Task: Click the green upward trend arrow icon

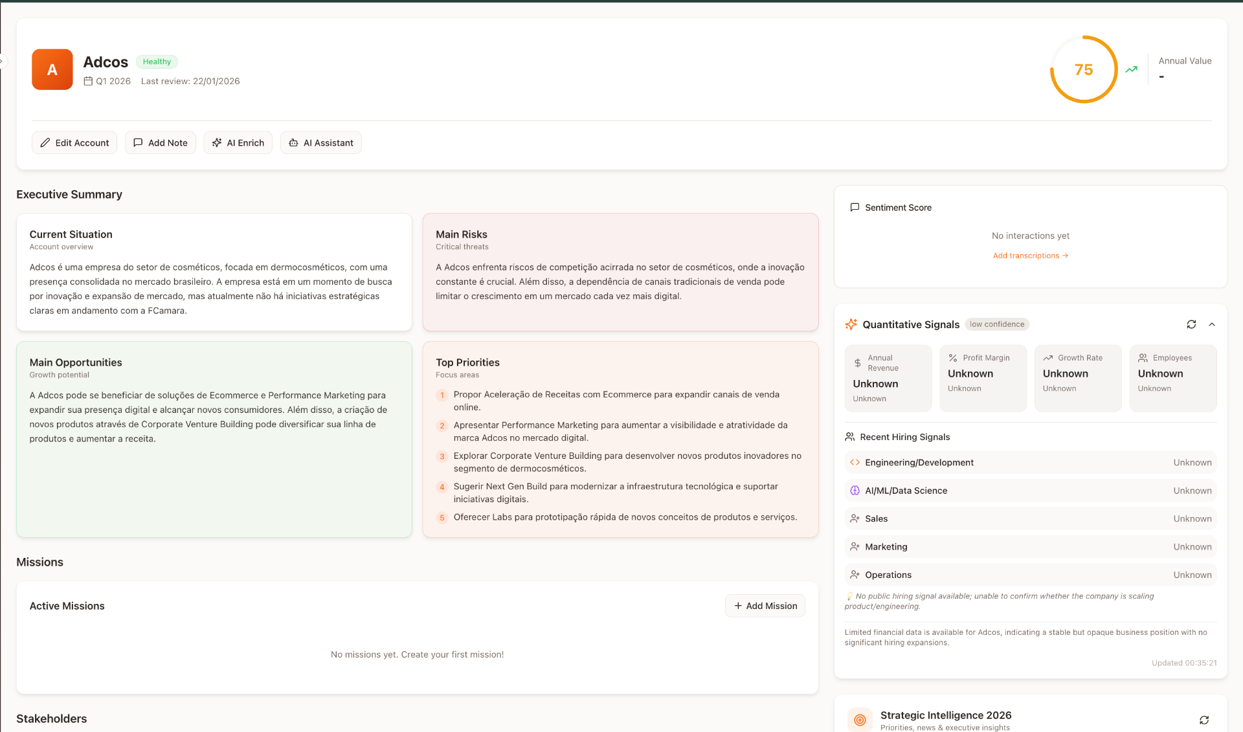Action: tap(1131, 69)
